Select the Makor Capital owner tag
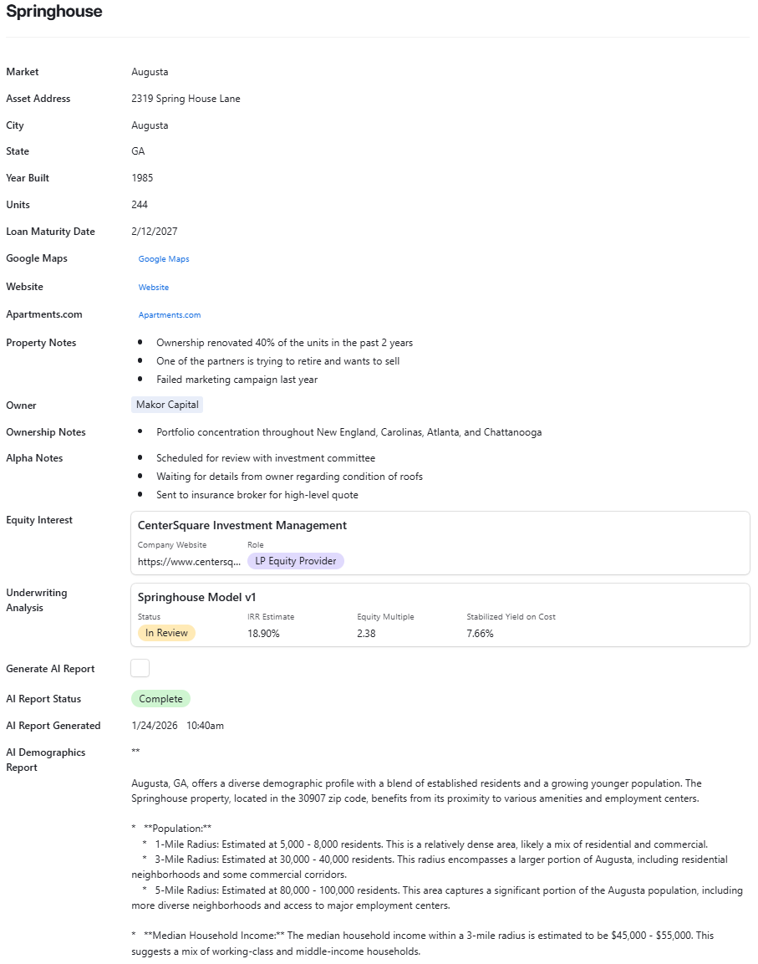Screen dimensions: 758x964 coord(166,405)
